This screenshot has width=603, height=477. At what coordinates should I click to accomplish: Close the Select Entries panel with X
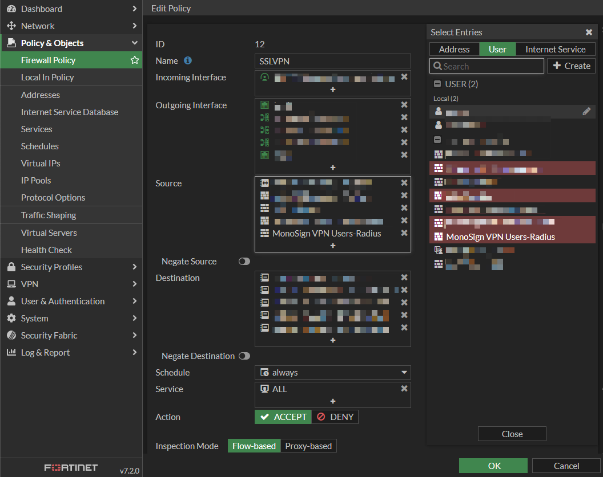coord(589,32)
